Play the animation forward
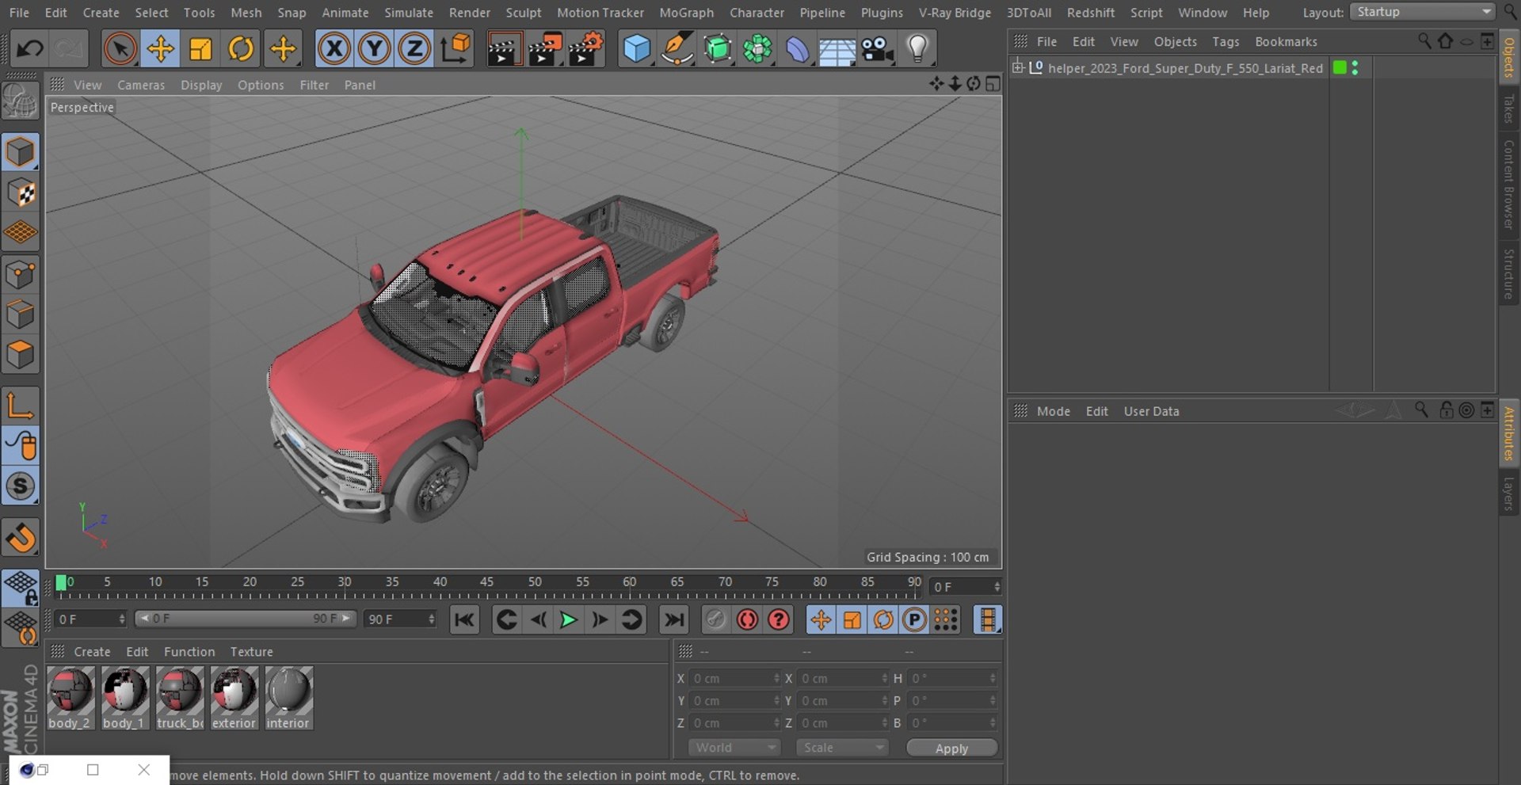Screen dimensions: 1521x785 568,619
